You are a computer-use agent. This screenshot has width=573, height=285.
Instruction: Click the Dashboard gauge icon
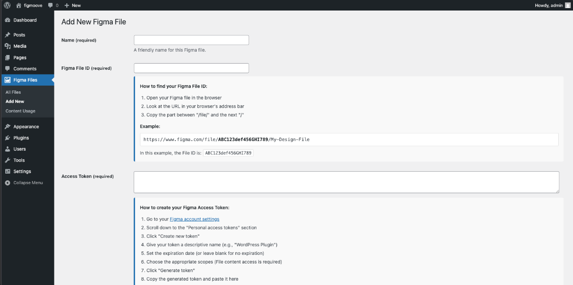point(8,20)
